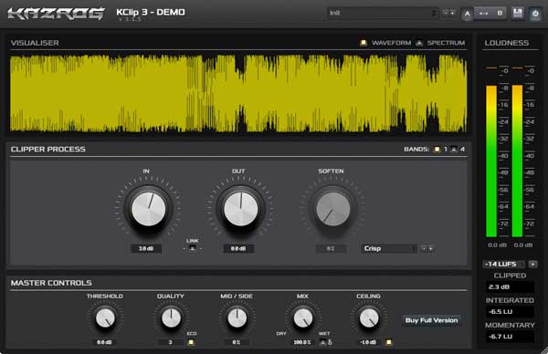Click the Threshold value field 0.0 dB
The height and width of the screenshot is (354, 548).
tap(104, 342)
